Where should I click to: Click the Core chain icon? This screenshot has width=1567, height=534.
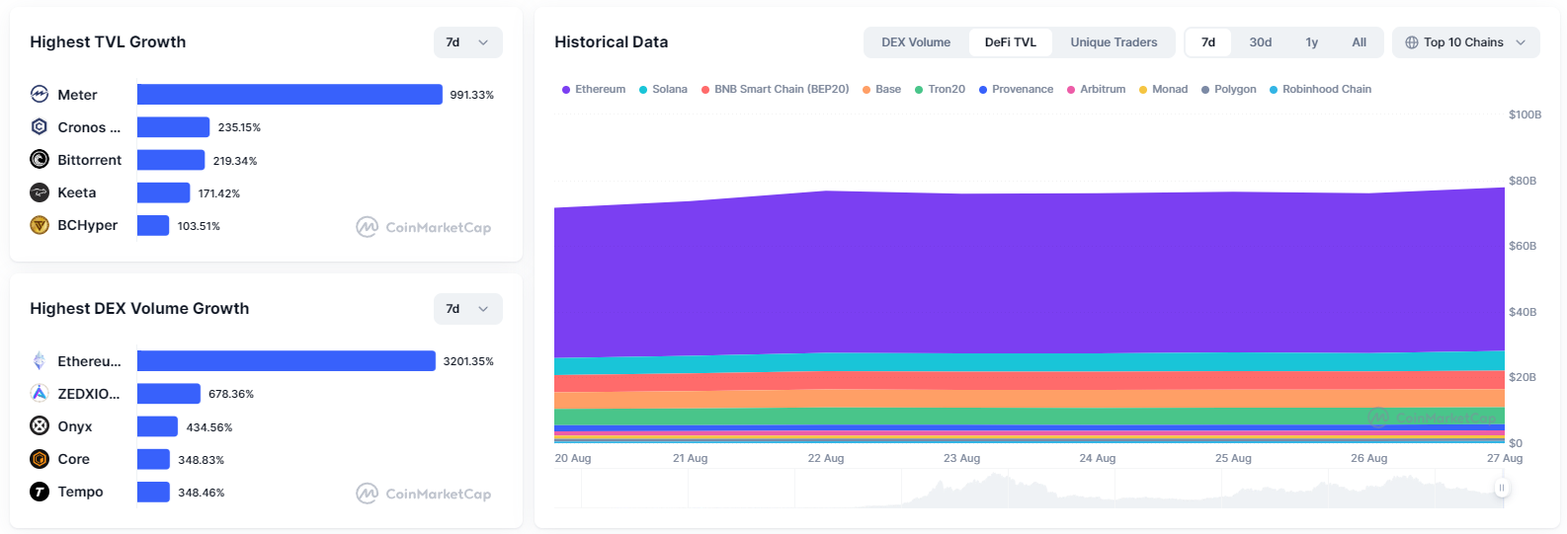40,458
